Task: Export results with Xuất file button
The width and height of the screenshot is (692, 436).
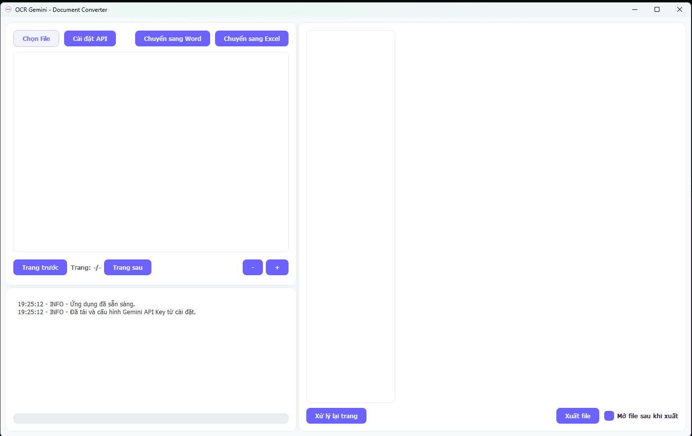Action: tap(577, 416)
